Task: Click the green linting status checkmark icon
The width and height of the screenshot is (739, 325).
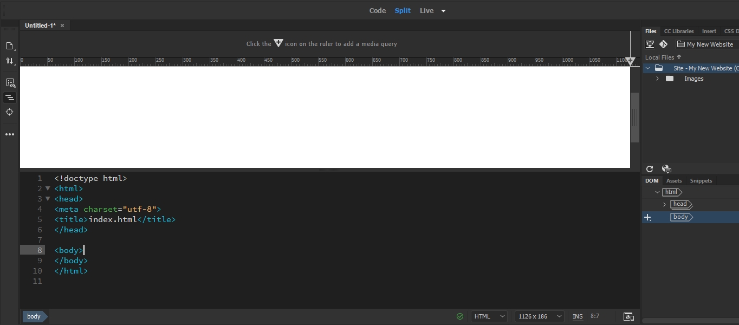Action: 460,316
